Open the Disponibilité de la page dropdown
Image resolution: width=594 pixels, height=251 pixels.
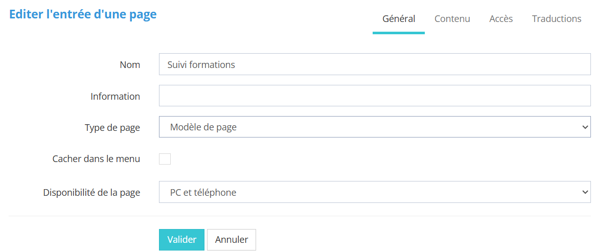[x=374, y=192]
